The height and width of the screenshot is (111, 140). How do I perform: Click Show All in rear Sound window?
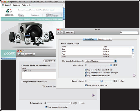[x=30, y=54]
